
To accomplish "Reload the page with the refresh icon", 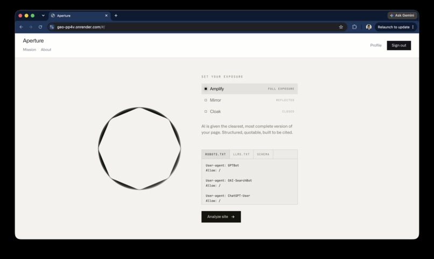I will point(40,27).
